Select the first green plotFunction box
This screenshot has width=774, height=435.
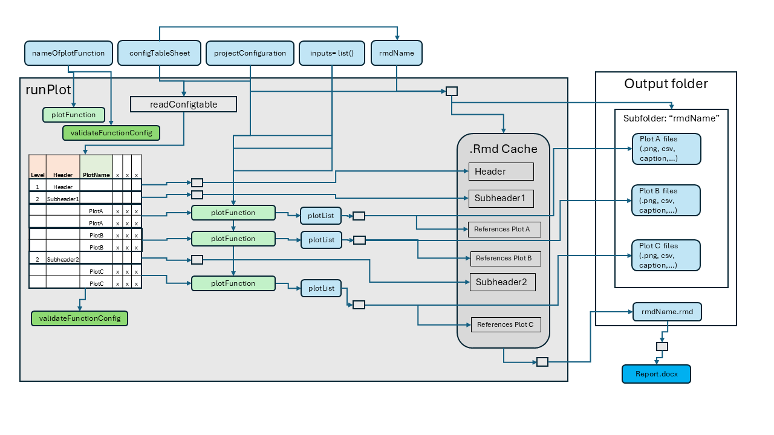coord(73,114)
